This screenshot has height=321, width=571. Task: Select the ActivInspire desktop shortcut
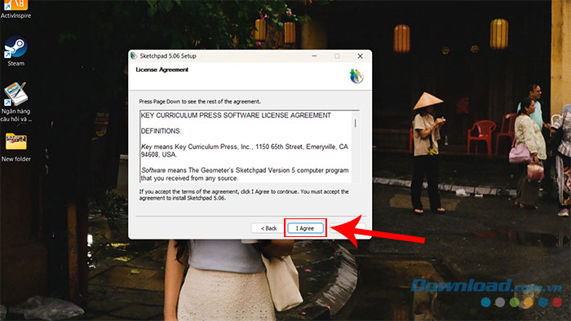tap(15, 9)
